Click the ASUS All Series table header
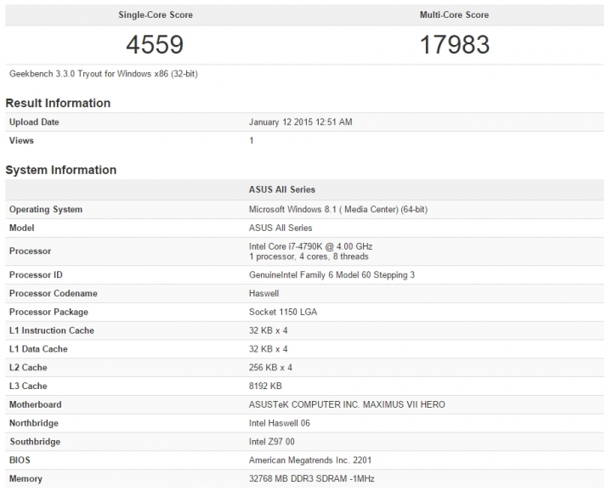 [x=282, y=189]
